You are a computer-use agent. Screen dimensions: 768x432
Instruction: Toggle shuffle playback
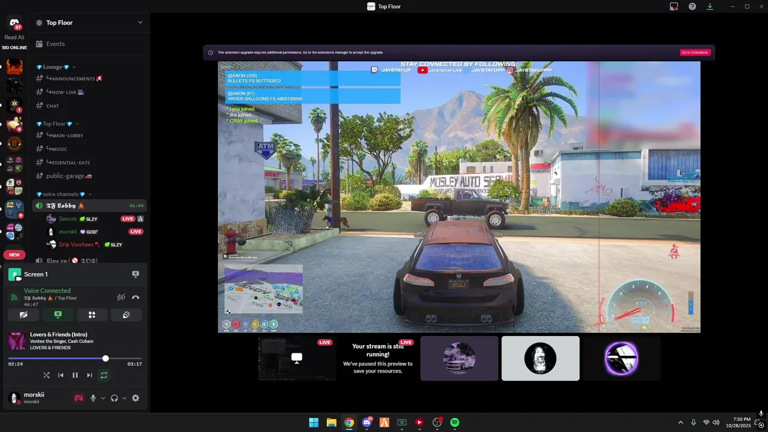point(46,375)
